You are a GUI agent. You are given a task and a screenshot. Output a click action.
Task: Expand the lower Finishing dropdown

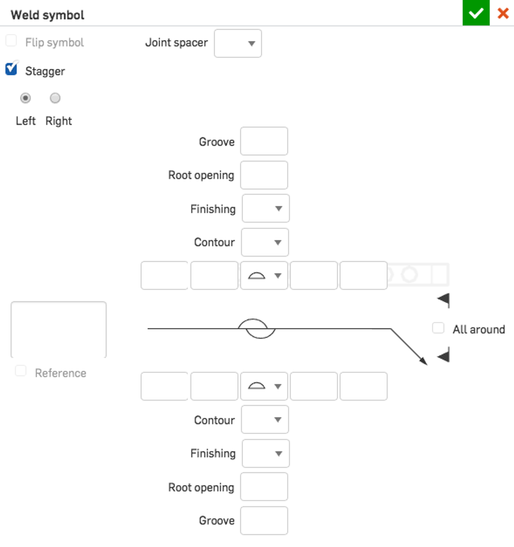(266, 453)
